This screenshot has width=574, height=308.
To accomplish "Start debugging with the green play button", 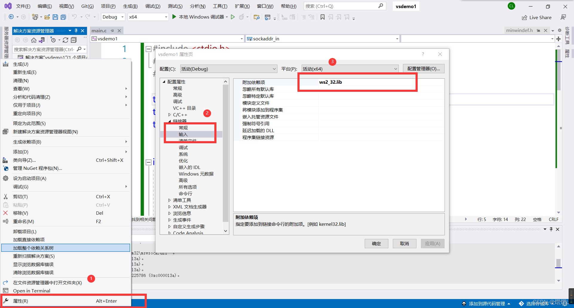I will pos(174,17).
